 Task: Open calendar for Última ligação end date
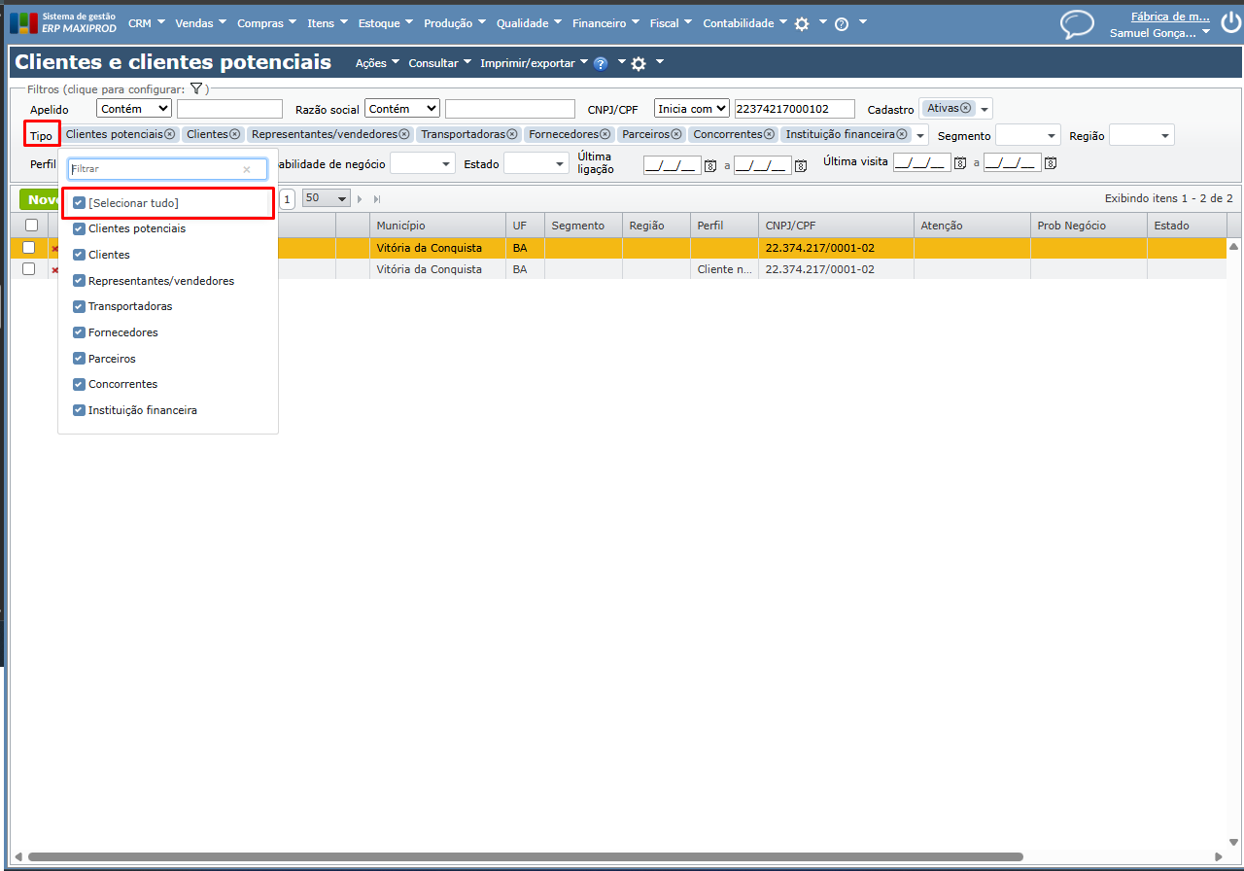(801, 166)
